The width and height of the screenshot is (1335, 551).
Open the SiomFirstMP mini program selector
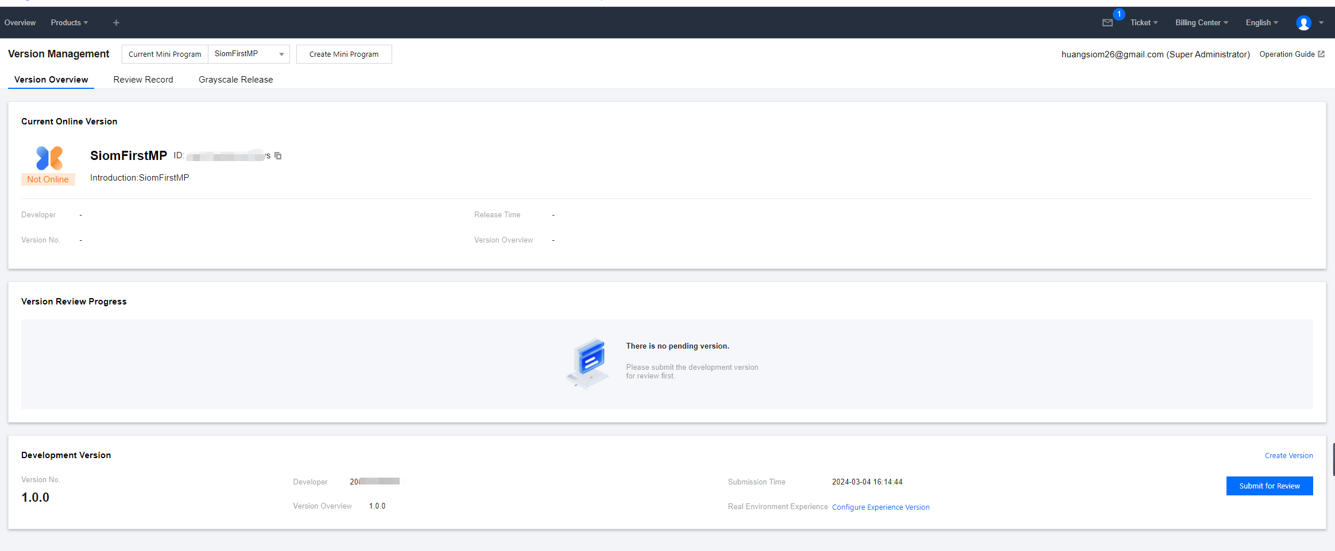pos(248,53)
